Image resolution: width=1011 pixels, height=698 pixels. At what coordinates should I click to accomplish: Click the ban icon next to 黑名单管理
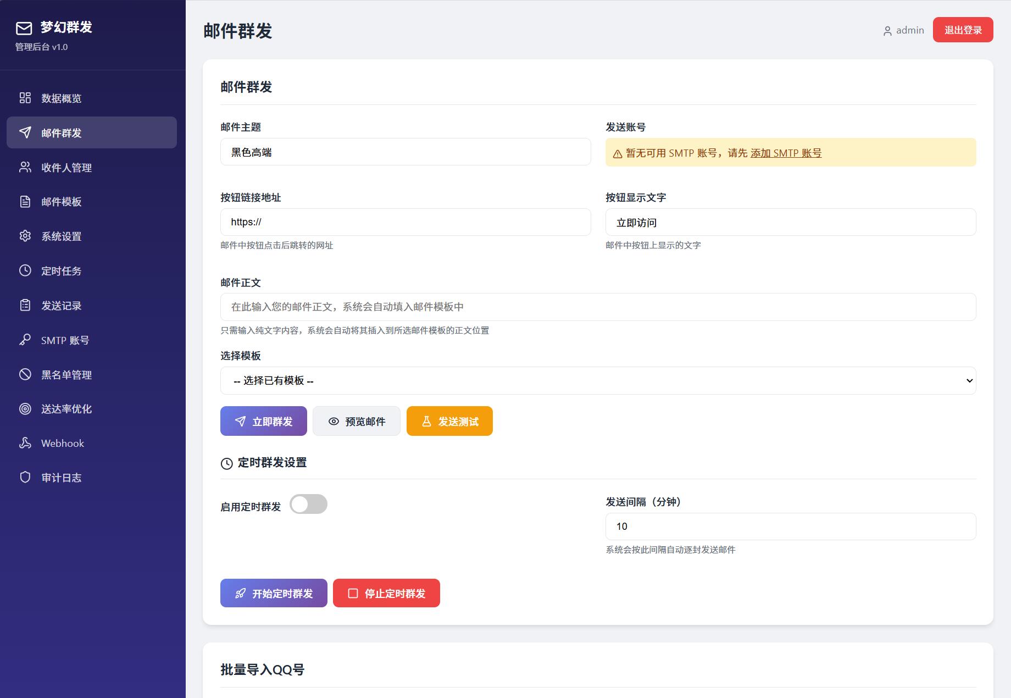(25, 374)
